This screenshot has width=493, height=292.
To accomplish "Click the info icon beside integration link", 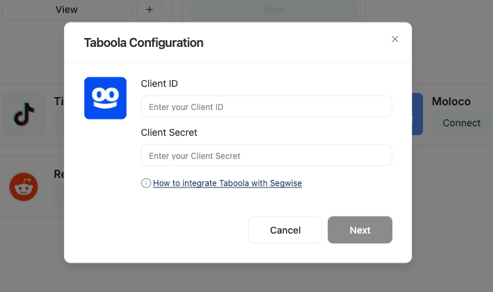I will click(x=146, y=183).
